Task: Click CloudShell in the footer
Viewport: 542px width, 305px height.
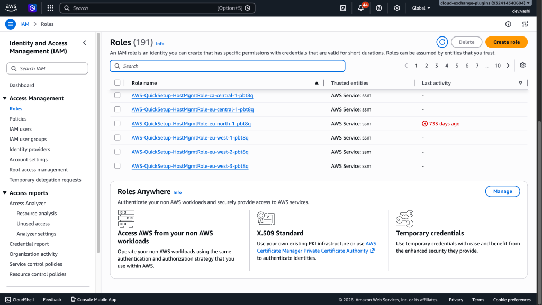Action: [x=20, y=300]
